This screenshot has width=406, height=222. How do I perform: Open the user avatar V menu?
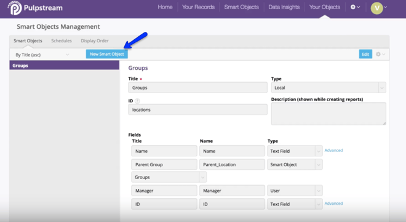coord(379,8)
